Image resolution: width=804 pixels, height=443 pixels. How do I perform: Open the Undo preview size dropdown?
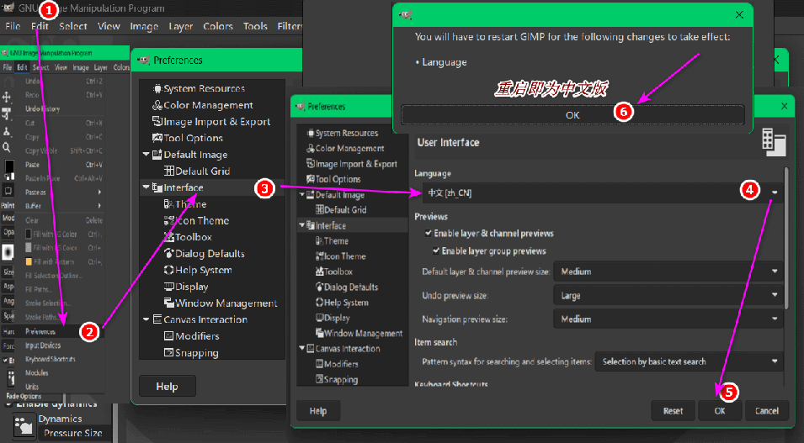668,296
